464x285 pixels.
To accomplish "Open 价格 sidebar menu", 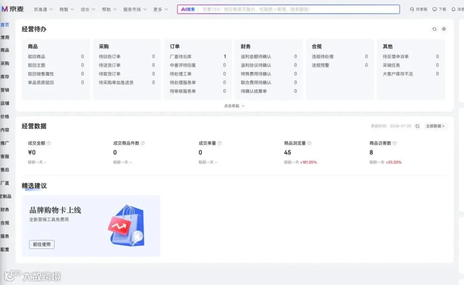I will pos(5,117).
